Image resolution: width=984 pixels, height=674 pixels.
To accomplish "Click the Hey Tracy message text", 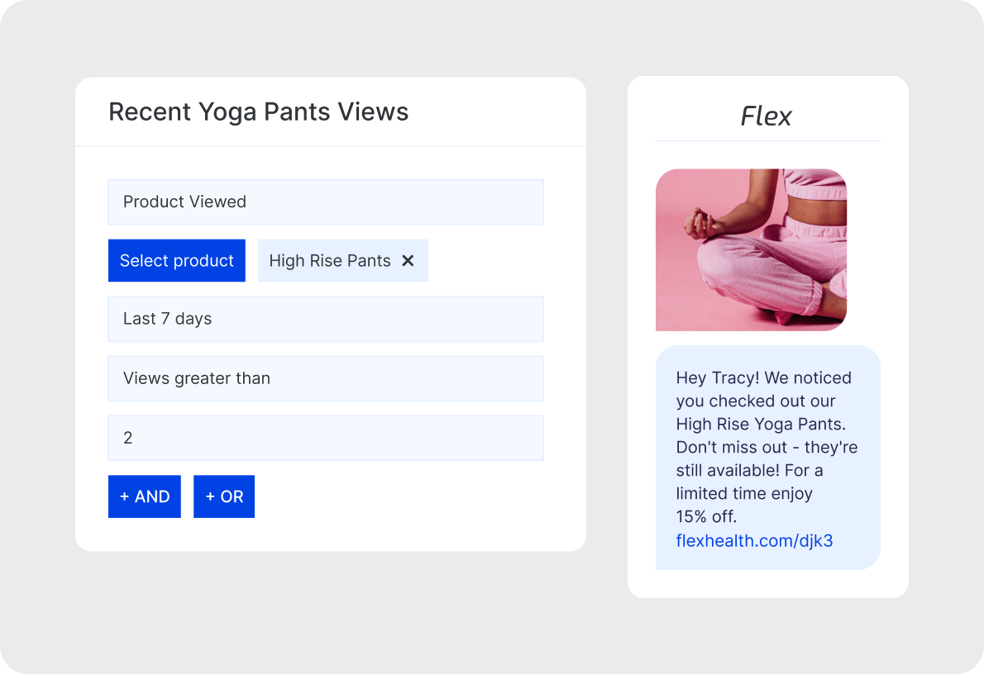I will pos(767,447).
